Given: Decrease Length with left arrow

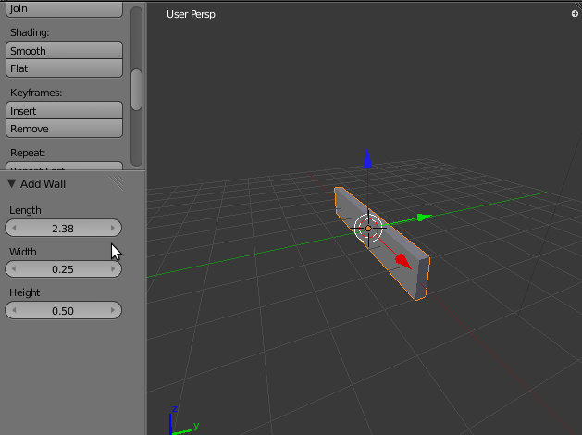Looking at the screenshot, I should tap(14, 228).
